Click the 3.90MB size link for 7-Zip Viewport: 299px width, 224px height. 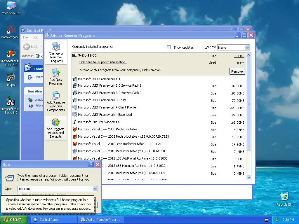[239, 56]
